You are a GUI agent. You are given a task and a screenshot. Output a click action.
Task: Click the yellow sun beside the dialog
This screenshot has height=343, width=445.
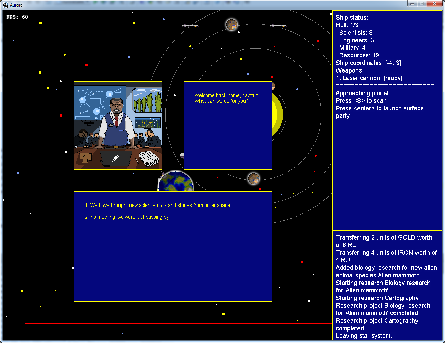point(277,115)
